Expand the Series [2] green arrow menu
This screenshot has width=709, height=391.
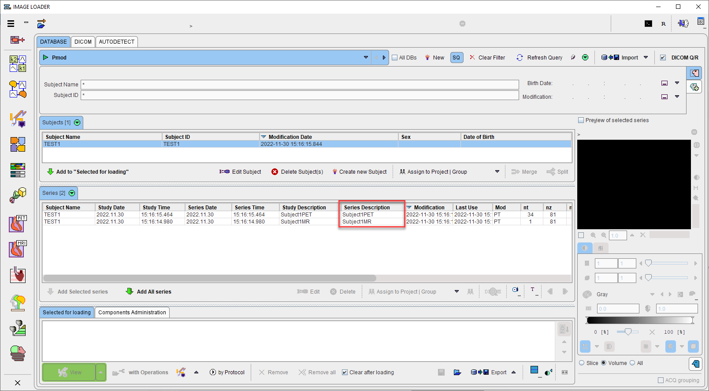[x=72, y=193]
